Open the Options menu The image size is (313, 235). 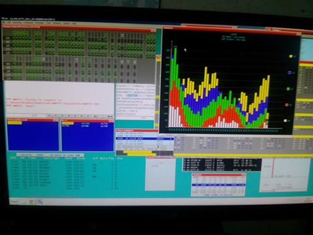tap(67, 23)
